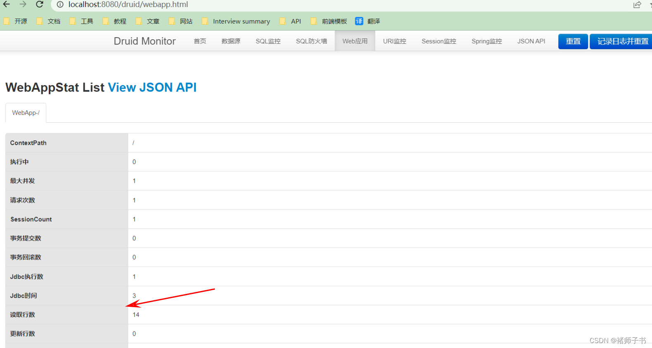Open the 前端模板 bookmark folder
652x348 pixels.
(329, 21)
